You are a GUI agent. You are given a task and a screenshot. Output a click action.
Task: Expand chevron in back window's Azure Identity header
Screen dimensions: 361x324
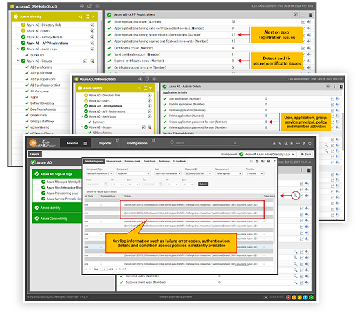93,17
